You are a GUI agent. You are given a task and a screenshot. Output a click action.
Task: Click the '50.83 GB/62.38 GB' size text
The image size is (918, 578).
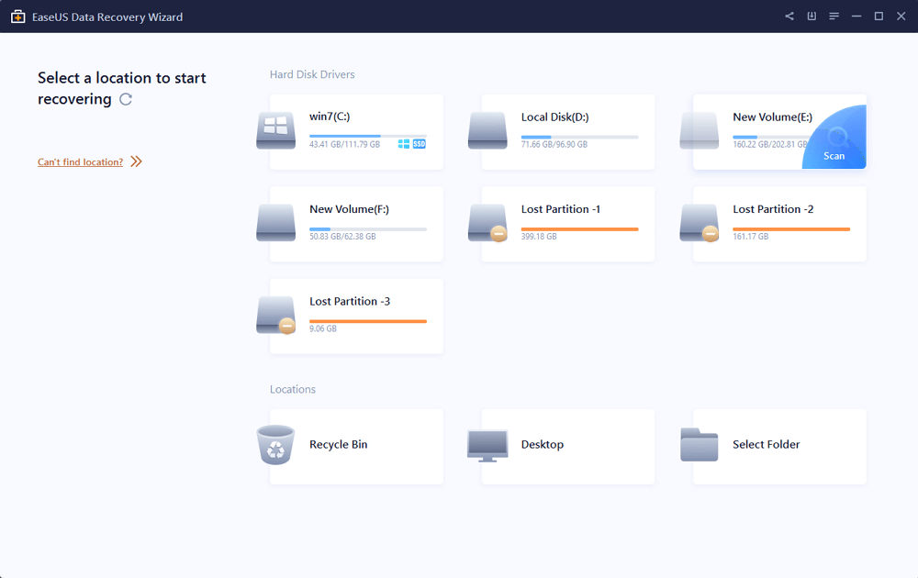[x=342, y=237]
